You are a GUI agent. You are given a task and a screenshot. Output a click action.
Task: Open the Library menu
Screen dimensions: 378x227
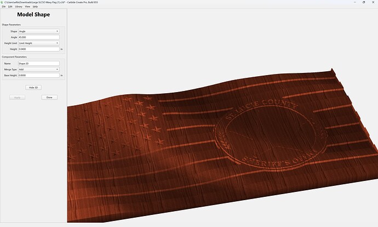[x=19, y=7]
